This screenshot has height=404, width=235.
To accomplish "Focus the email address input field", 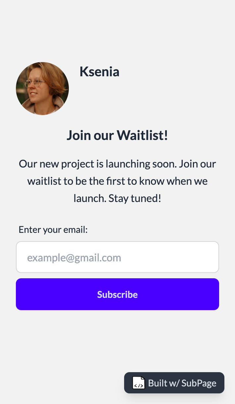I will point(117,257).
